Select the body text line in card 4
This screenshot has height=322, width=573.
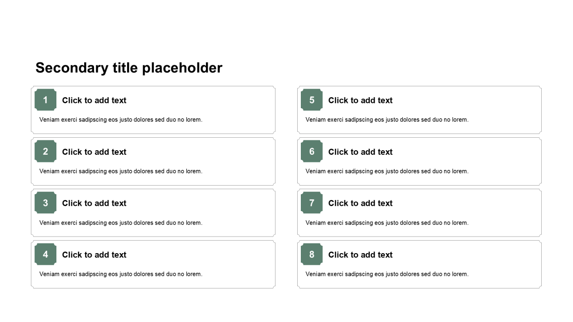[121, 274]
